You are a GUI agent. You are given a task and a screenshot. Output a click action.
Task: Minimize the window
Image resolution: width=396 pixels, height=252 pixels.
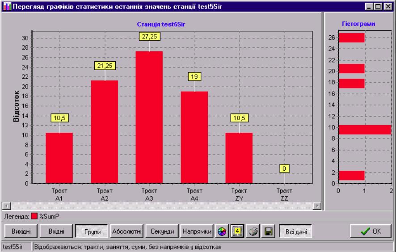click(x=370, y=6)
